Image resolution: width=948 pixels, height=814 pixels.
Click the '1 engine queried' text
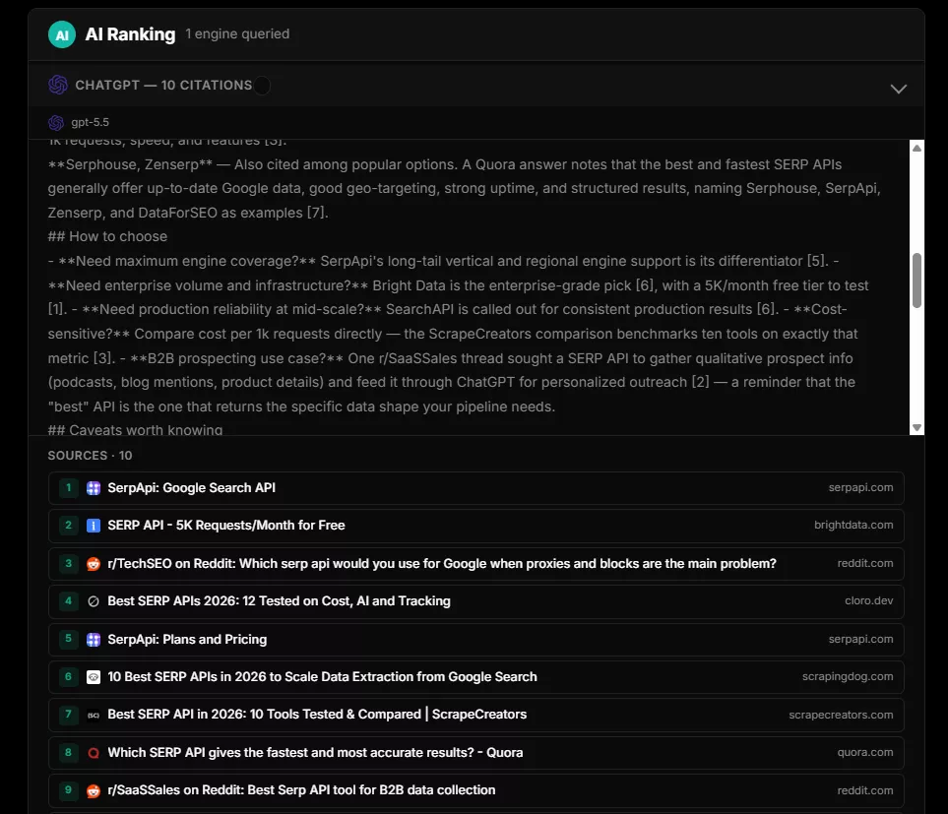tap(237, 33)
